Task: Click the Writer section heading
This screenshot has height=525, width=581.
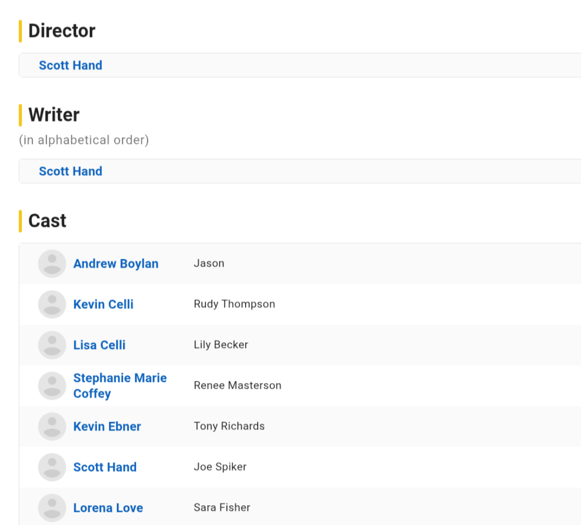Action: point(54,115)
